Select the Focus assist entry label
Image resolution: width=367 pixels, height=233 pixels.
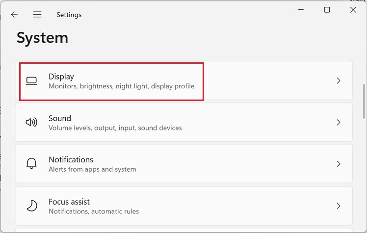click(69, 202)
